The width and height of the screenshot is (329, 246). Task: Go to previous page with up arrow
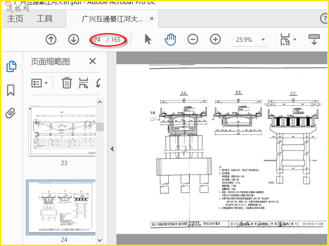click(x=51, y=39)
